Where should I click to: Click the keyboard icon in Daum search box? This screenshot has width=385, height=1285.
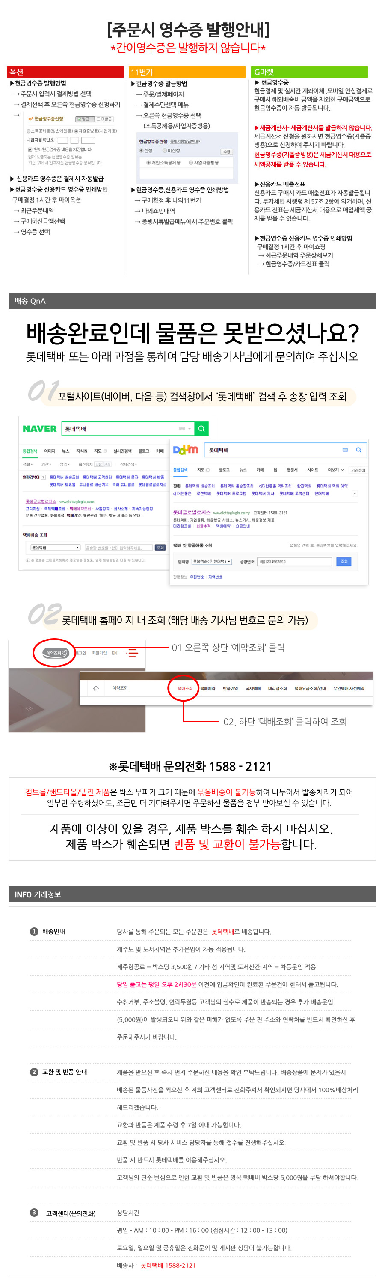coord(345,450)
